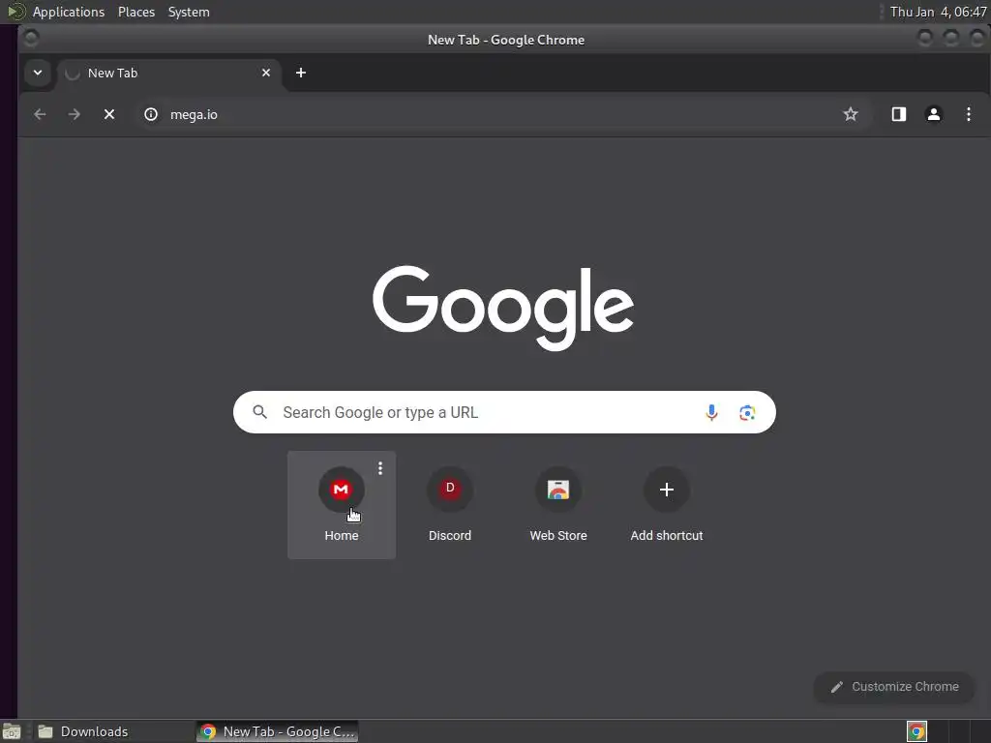Image resolution: width=991 pixels, height=743 pixels.
Task: Select the New Tab tab
Action: coord(169,74)
